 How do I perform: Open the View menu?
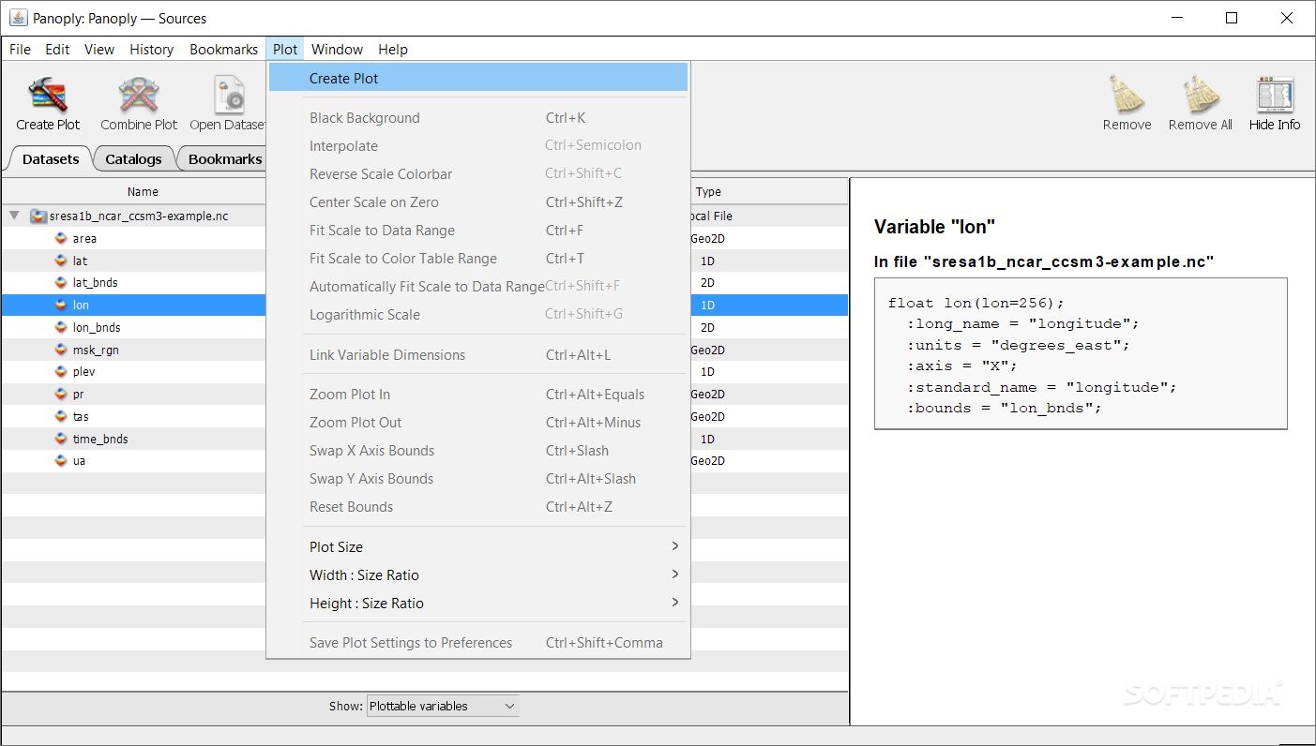coord(99,50)
